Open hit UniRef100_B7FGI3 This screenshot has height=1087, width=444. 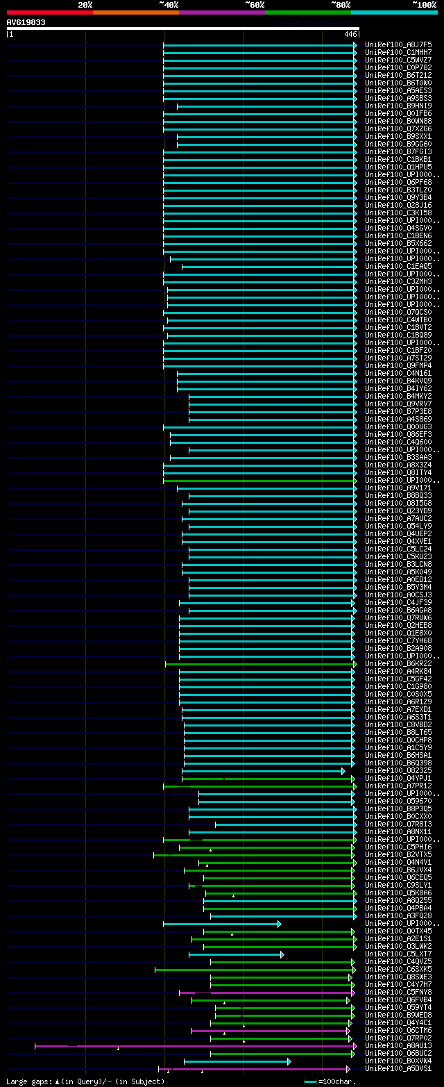click(398, 151)
